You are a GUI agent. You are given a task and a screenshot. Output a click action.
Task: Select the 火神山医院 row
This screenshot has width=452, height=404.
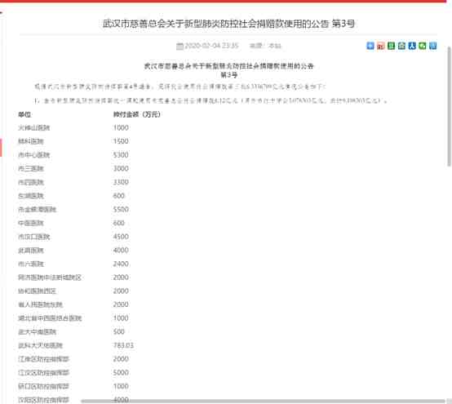point(73,128)
